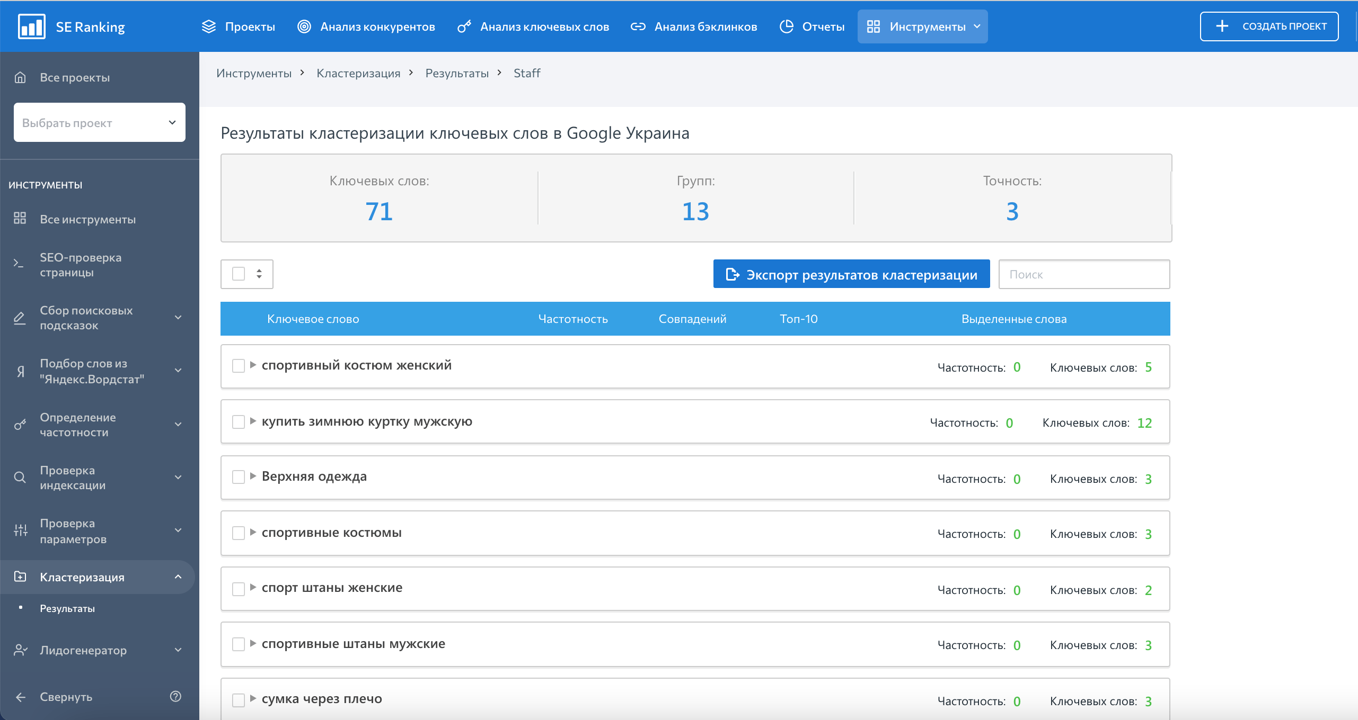Screen dimensions: 1358x720
Task: Go to Кластеризация breadcrumb link
Action: tap(358, 73)
